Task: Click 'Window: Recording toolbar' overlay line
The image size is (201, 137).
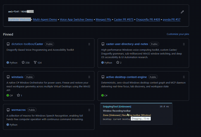Action: (x=117, y=111)
